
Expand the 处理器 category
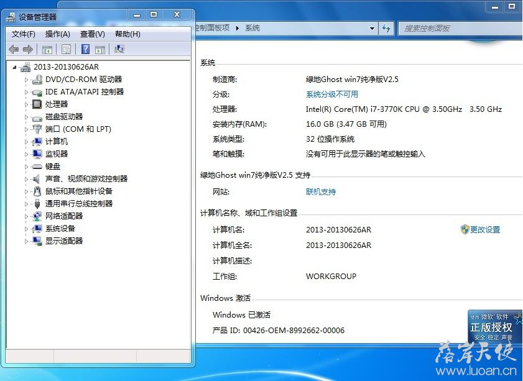click(x=26, y=104)
